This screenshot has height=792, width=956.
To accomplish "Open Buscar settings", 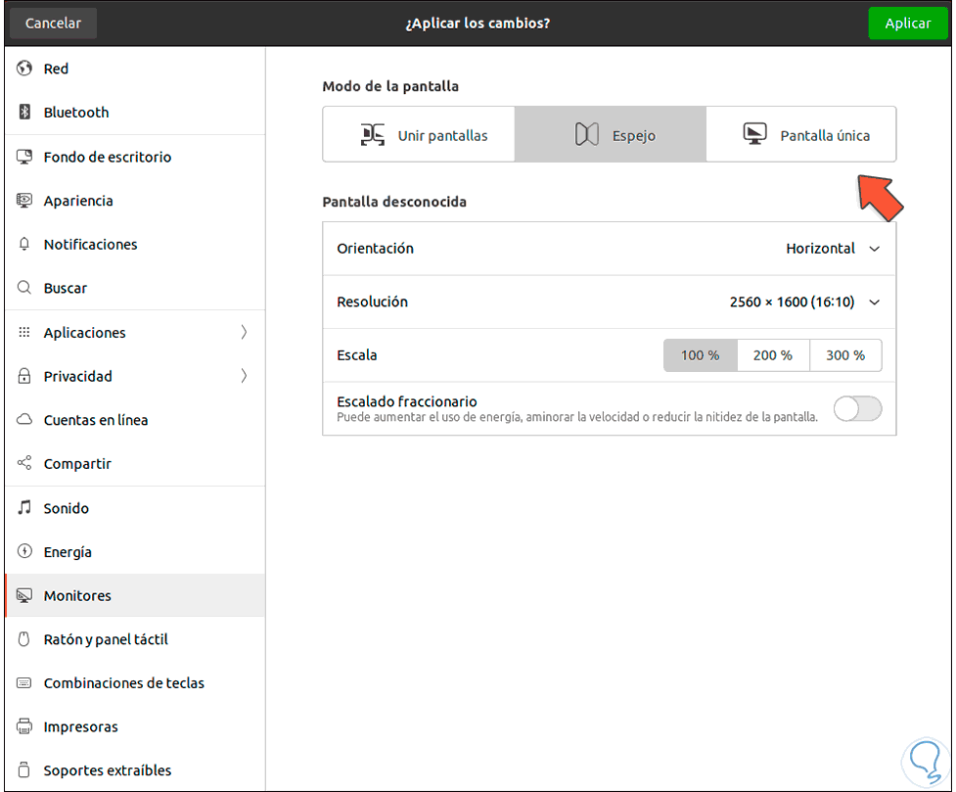I will point(135,288).
